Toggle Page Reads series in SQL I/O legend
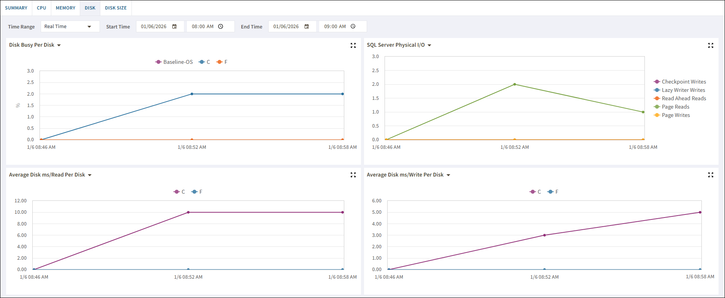 pyautogui.click(x=675, y=107)
